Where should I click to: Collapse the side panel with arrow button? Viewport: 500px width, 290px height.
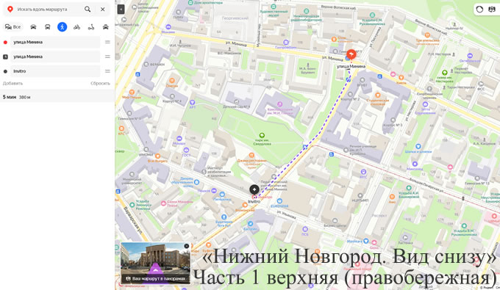pos(121,10)
